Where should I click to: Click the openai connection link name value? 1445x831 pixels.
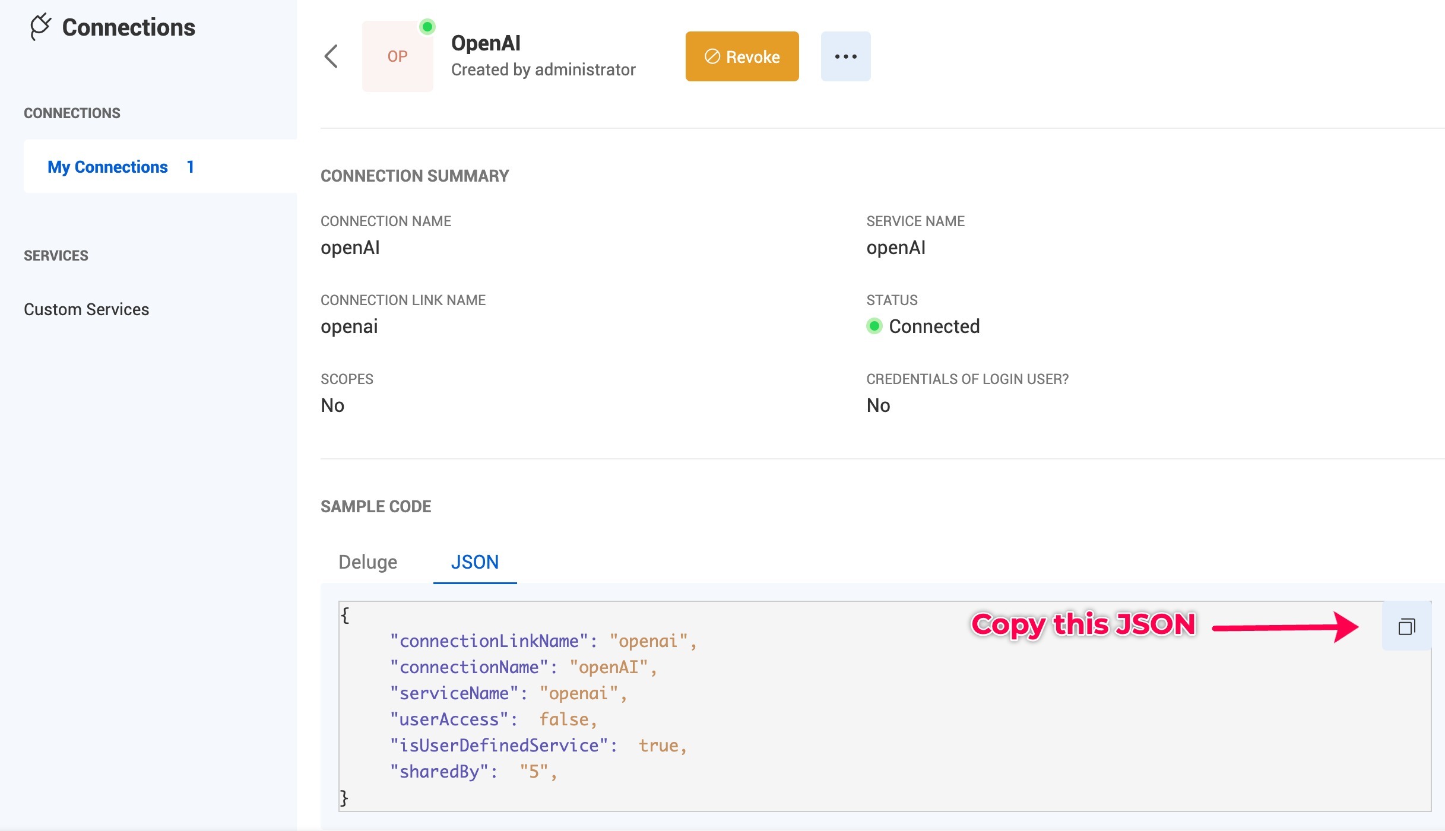tap(349, 326)
